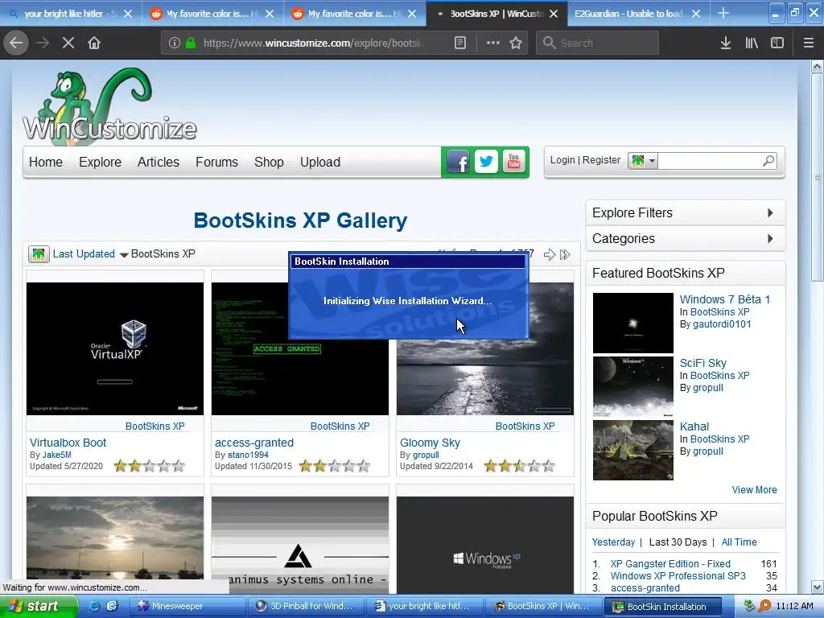Open Firefox Downloads arrow icon
This screenshot has height=618, width=824.
pos(726,43)
